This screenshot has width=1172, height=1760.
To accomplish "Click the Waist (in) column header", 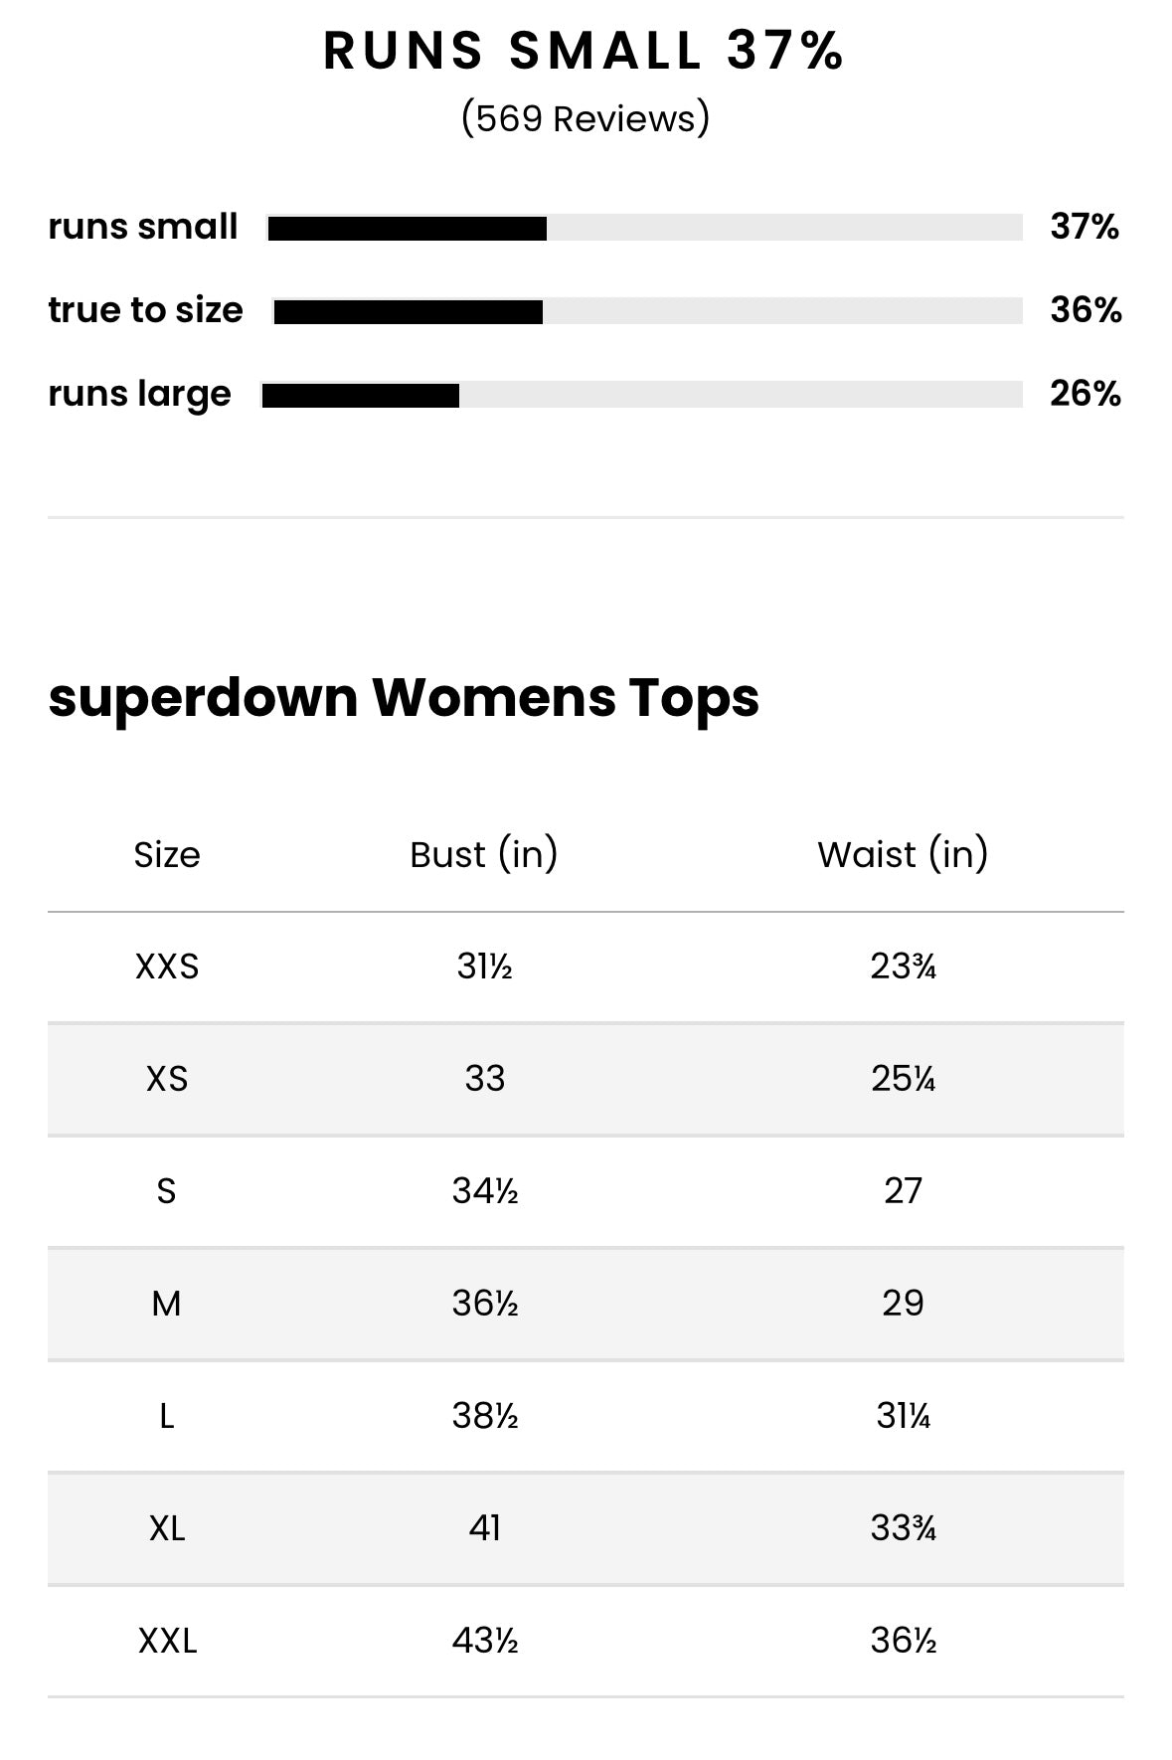I will click(x=903, y=854).
